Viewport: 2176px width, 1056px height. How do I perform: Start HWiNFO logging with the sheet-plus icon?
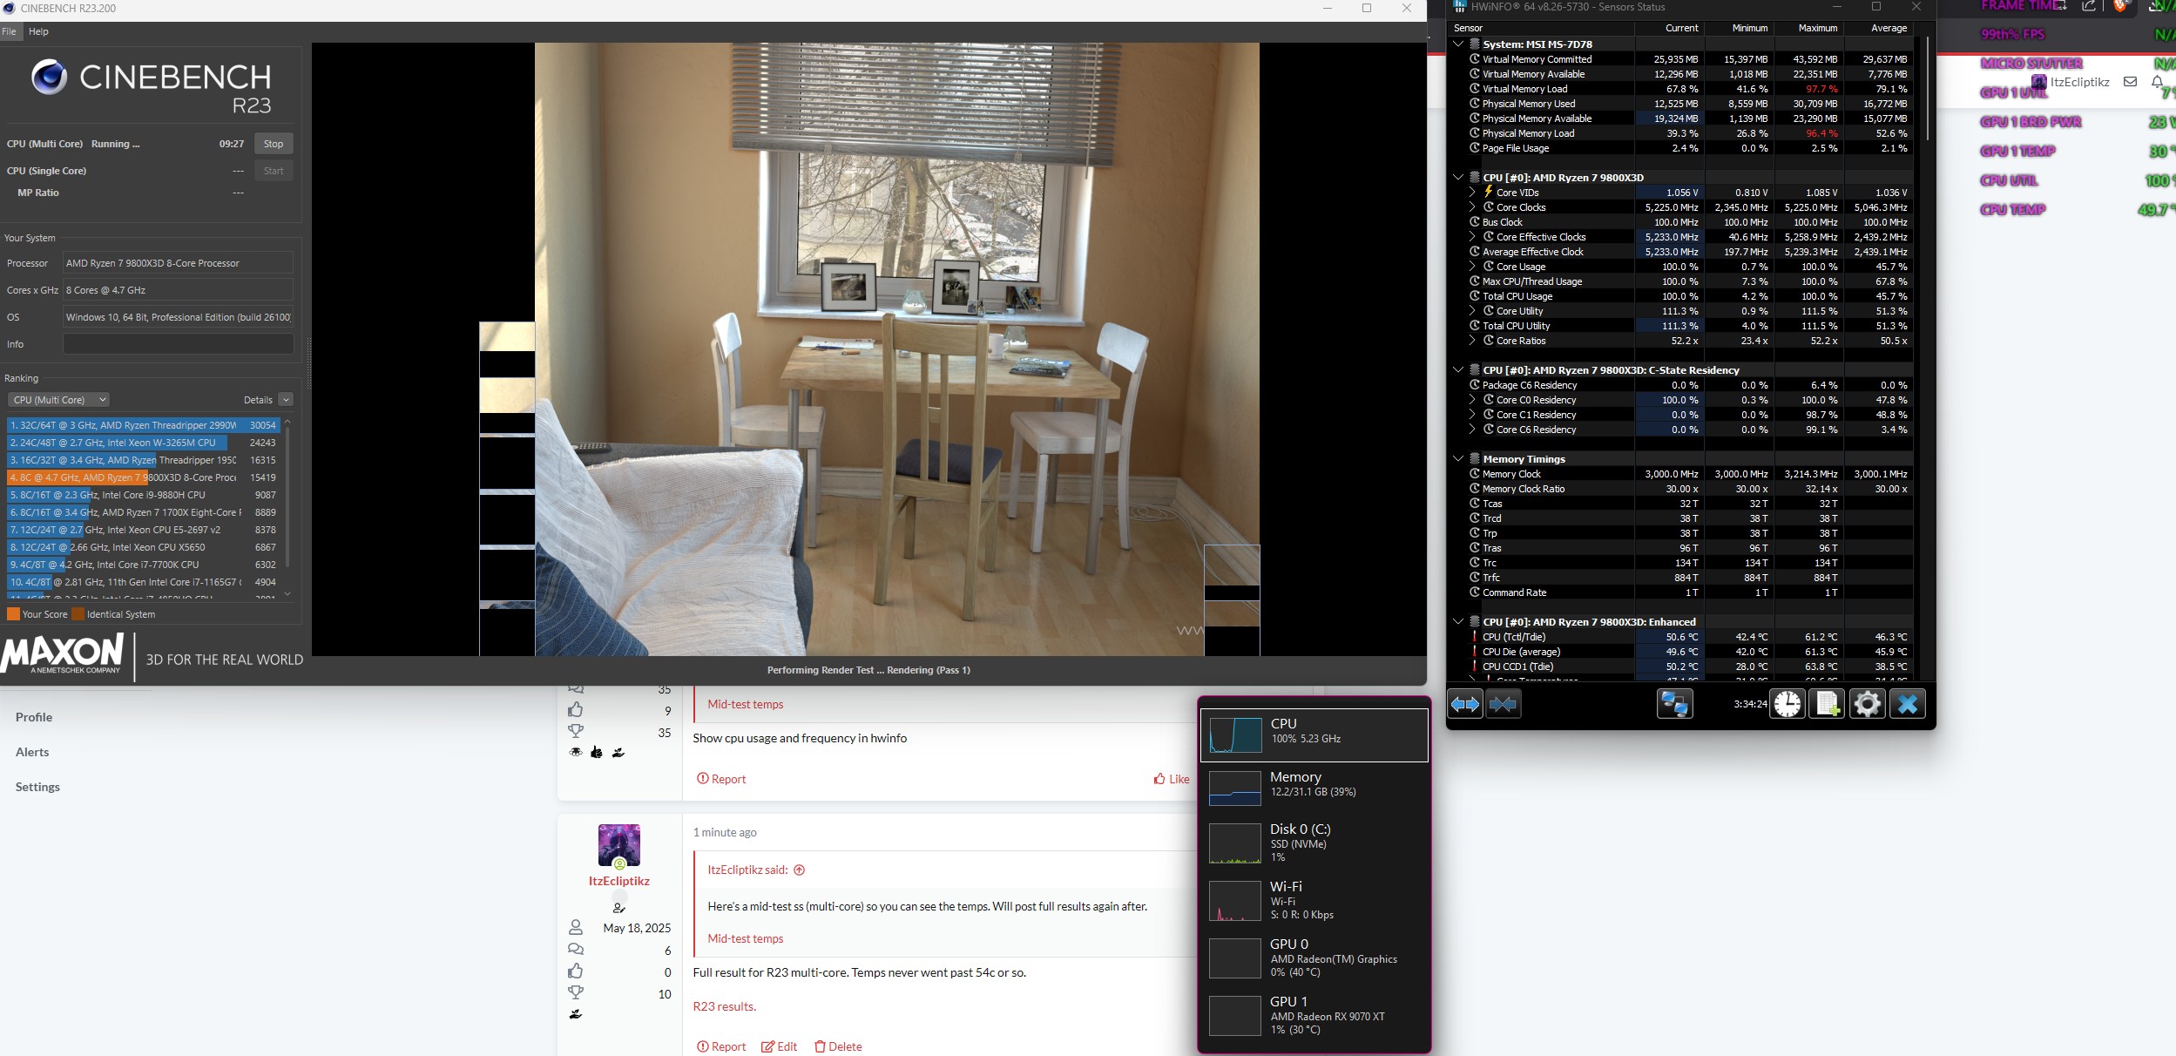(x=1827, y=704)
